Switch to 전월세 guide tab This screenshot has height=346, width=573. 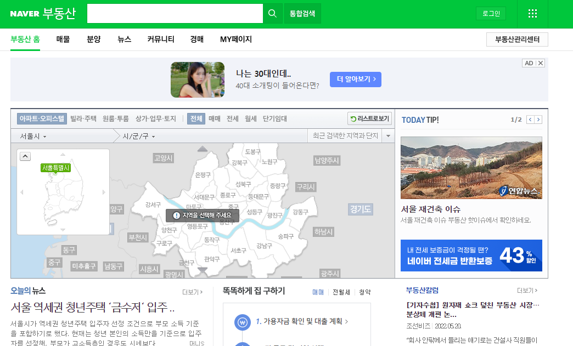pos(341,292)
